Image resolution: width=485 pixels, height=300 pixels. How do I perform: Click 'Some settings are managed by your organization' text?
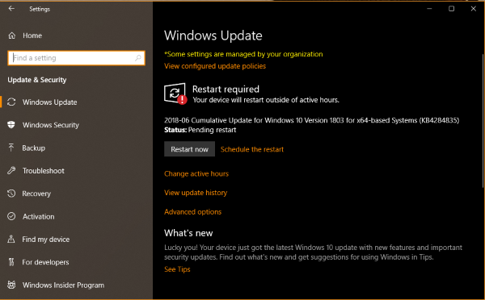(x=243, y=54)
